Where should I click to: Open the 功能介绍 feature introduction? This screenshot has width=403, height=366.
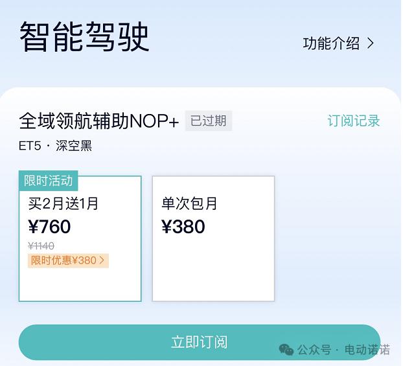coord(331,43)
